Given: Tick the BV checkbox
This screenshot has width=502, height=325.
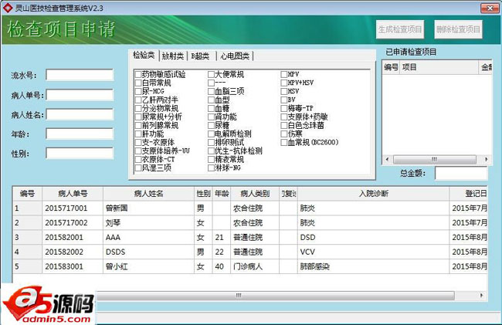Looking at the screenshot, I should [x=284, y=100].
